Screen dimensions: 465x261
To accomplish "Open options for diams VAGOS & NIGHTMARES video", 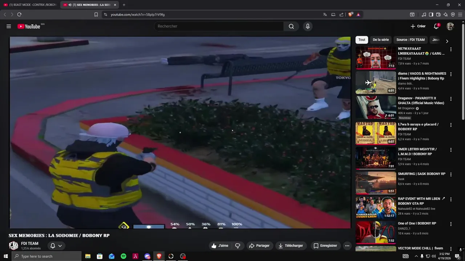I will [451, 74].
